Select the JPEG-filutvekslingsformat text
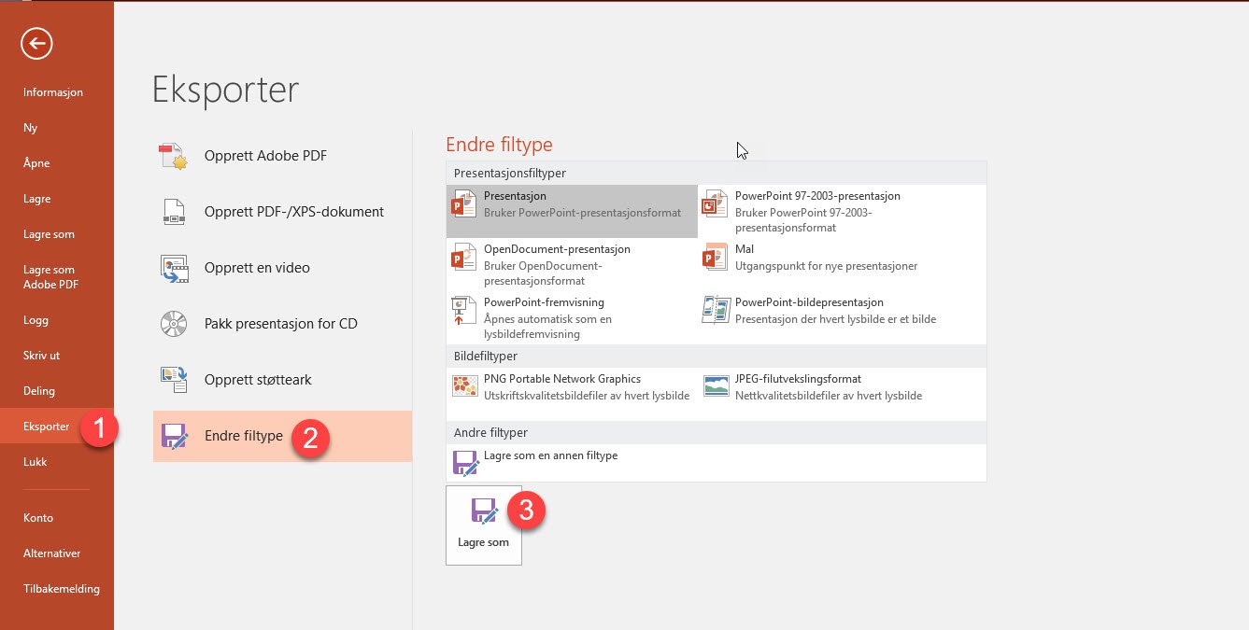Screen dimensions: 1249x630 [x=798, y=379]
